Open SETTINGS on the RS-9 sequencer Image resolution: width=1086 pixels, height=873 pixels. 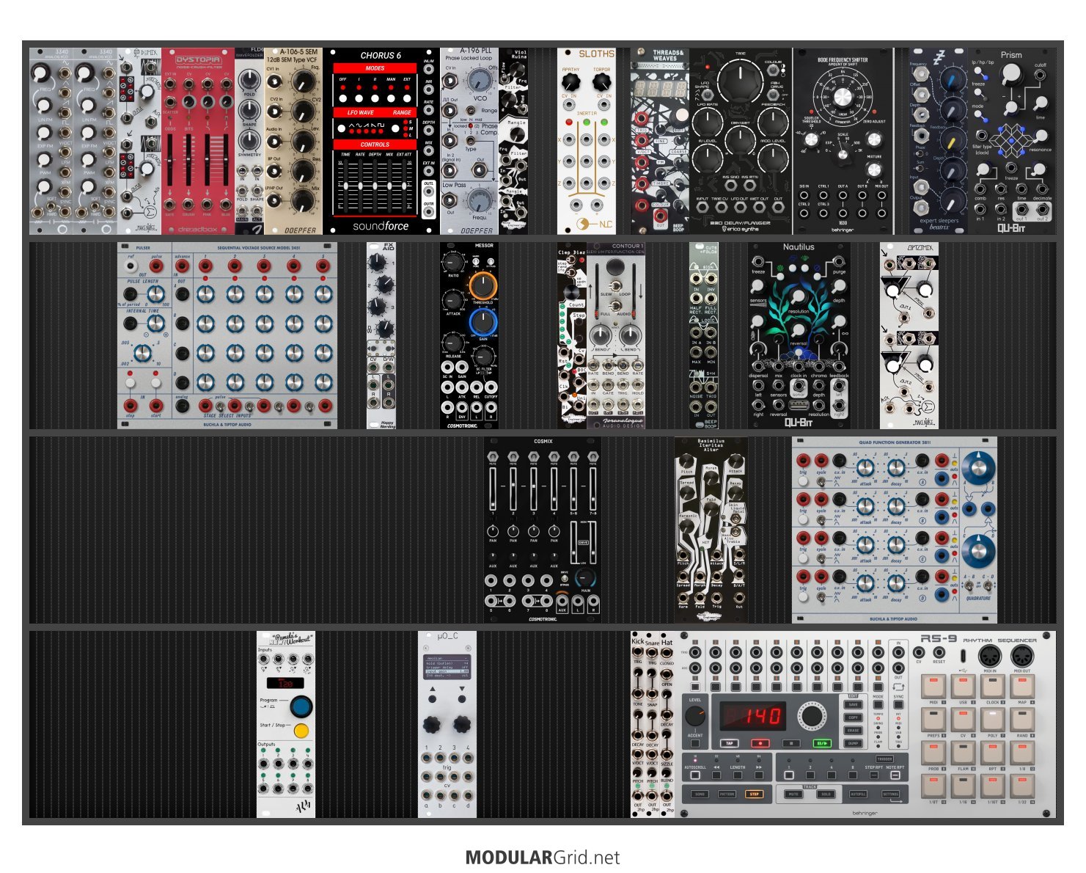coord(890,794)
